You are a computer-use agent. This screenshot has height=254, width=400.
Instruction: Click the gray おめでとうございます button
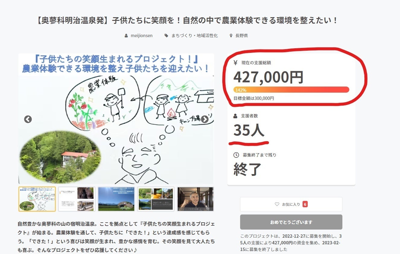point(291,222)
